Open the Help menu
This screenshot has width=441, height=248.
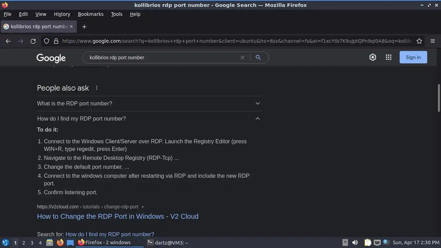[135, 14]
